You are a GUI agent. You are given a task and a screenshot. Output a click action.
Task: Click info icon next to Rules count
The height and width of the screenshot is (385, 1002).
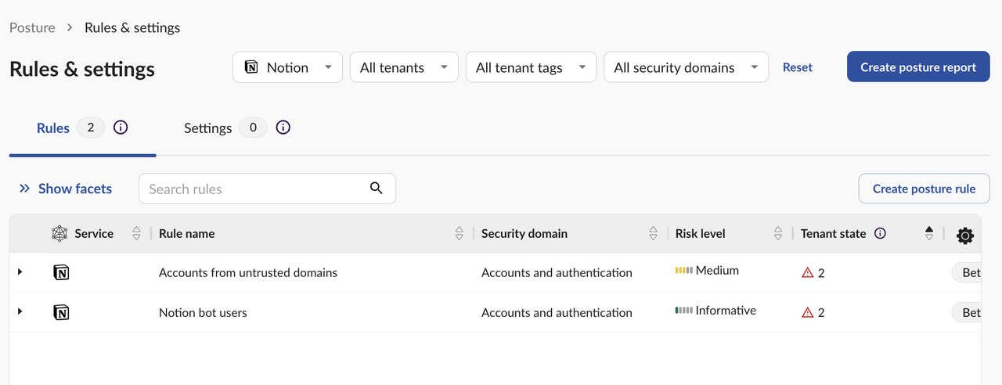coord(121,127)
